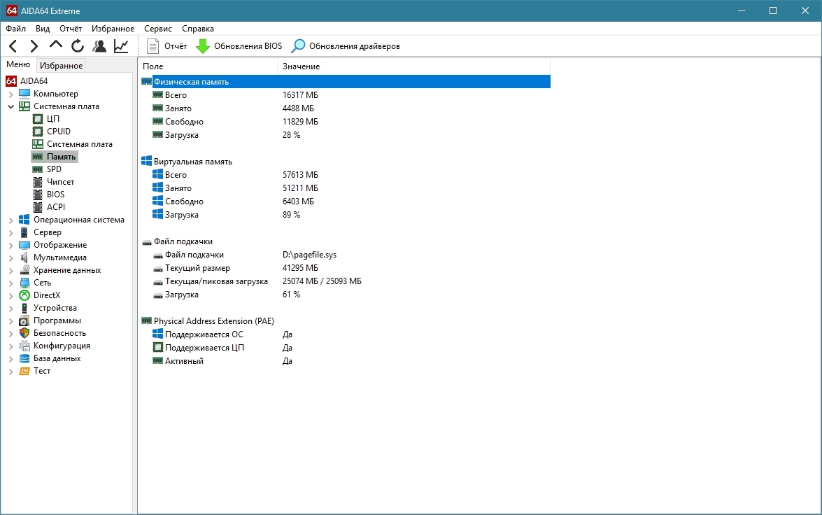822x515 pixels.
Task: Expand the Сервер tree node
Action: click(11, 233)
